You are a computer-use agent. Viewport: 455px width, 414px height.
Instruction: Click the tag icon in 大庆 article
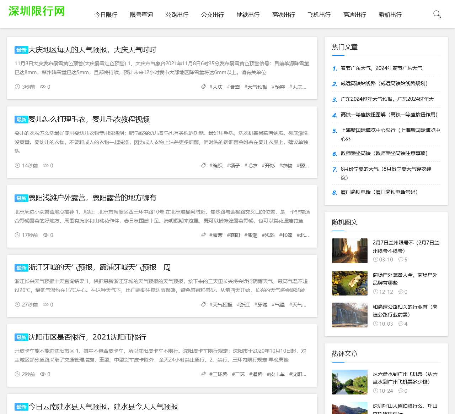203,87
